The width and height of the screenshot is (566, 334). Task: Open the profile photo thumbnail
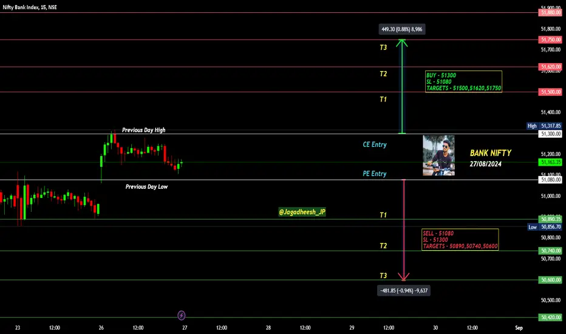pos(438,155)
